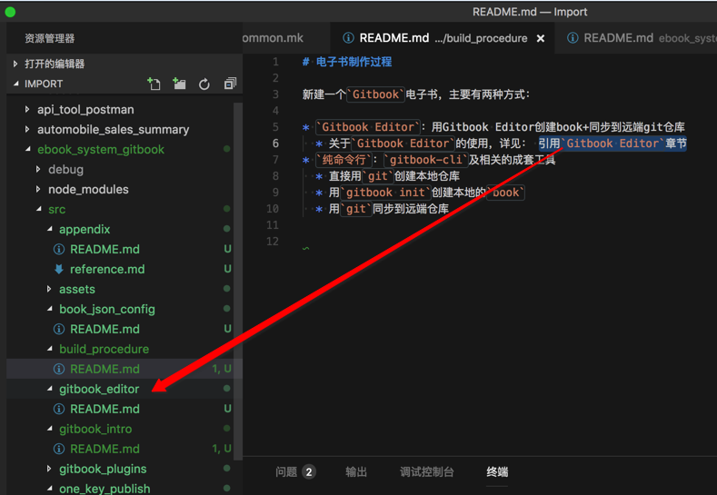Collapse the ebook_system_gitbook folder
The height and width of the screenshot is (495, 717).
[28, 149]
